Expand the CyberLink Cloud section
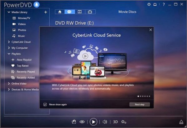 [x=9, y=42]
